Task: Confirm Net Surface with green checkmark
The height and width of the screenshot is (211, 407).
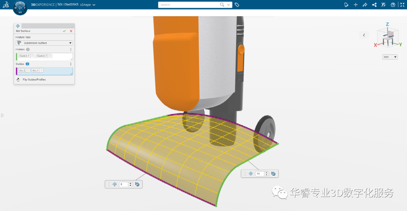Action: click(x=64, y=31)
